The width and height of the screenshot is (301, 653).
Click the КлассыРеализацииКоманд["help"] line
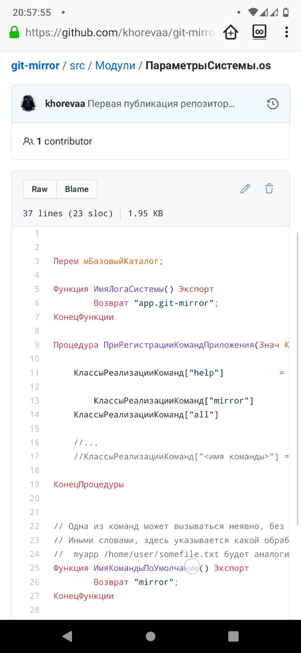(x=149, y=373)
